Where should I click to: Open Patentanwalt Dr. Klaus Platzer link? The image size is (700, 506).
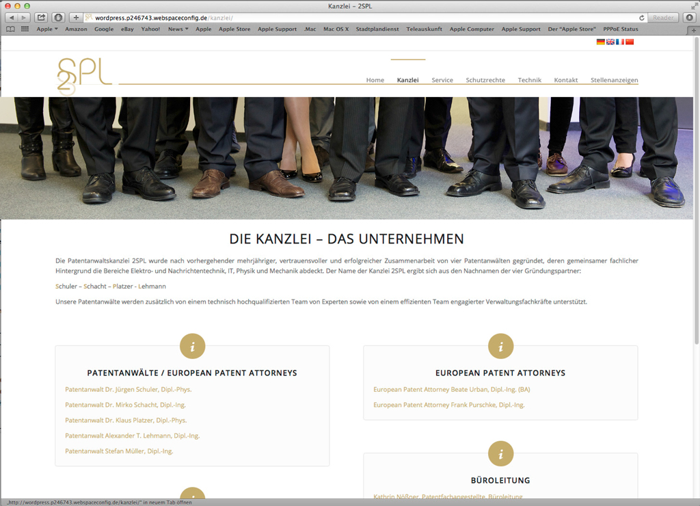(126, 421)
